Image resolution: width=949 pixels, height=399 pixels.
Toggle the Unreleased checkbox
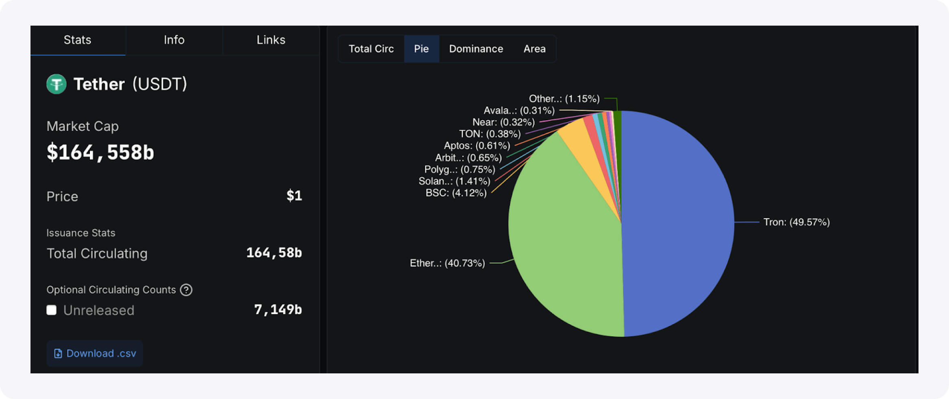(52, 310)
